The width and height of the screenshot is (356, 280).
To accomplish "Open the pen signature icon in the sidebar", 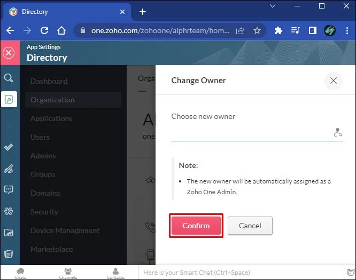I will [9, 169].
